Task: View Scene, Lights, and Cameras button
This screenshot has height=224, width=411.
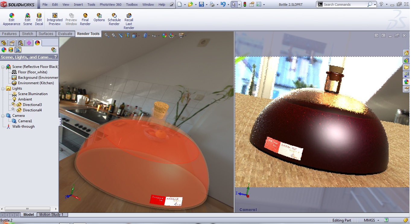Action: click(x=18, y=50)
